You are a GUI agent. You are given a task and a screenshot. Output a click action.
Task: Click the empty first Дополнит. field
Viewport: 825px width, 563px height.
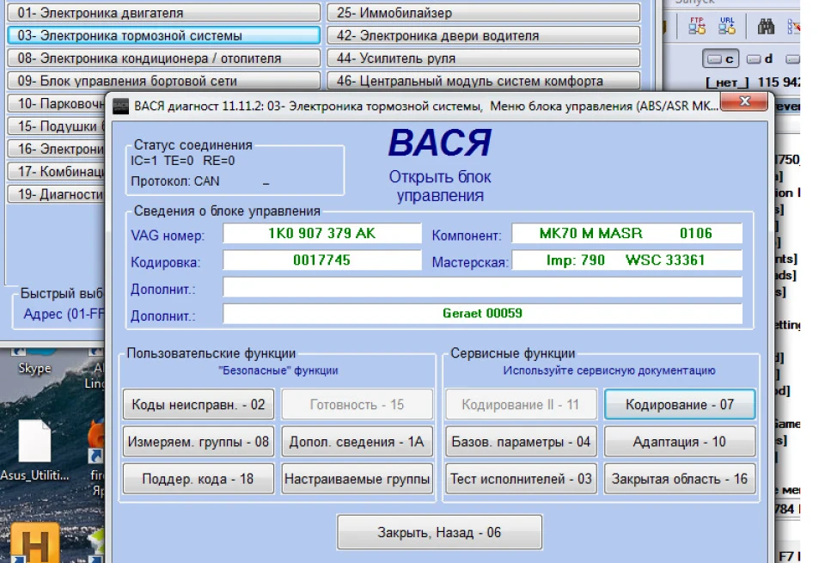click(x=482, y=287)
